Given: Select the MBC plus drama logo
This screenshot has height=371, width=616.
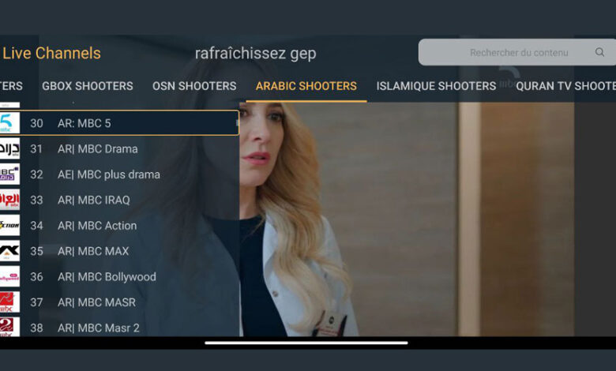Looking at the screenshot, I should (x=9, y=174).
